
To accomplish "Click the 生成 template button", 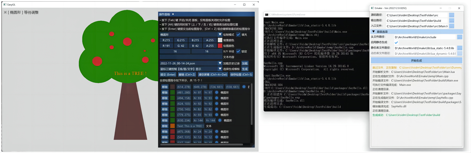I will [x=245, y=69].
